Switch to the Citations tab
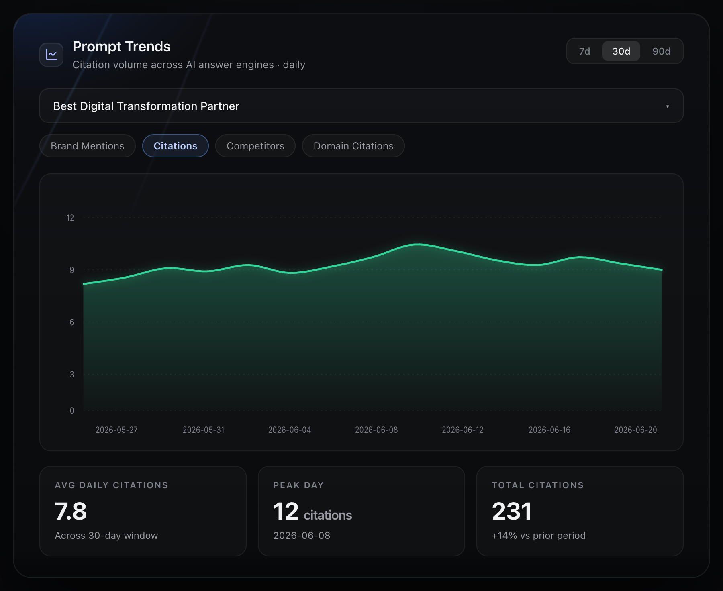Image resolution: width=723 pixels, height=591 pixels. coord(176,146)
